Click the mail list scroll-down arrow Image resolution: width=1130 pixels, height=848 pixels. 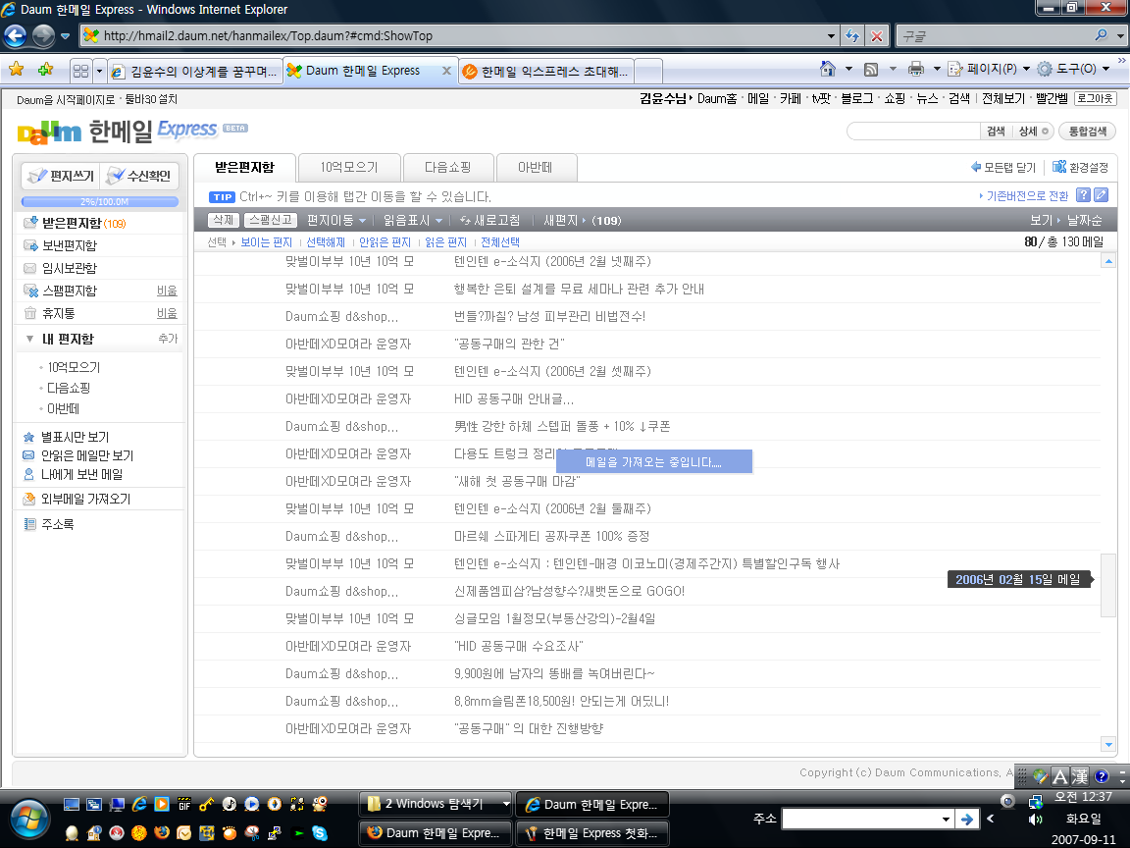(1108, 744)
